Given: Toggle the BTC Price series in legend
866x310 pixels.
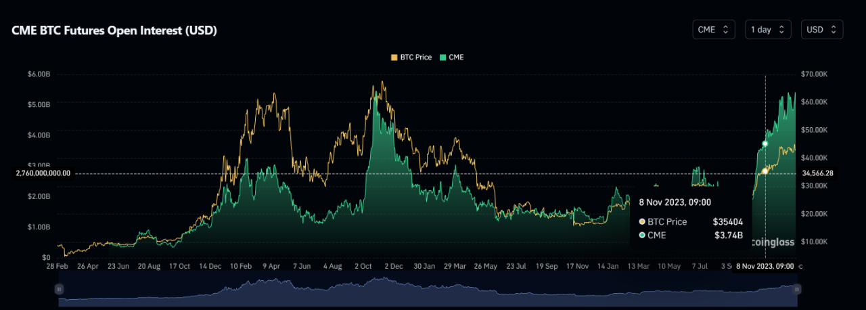Looking at the screenshot, I should pyautogui.click(x=411, y=58).
